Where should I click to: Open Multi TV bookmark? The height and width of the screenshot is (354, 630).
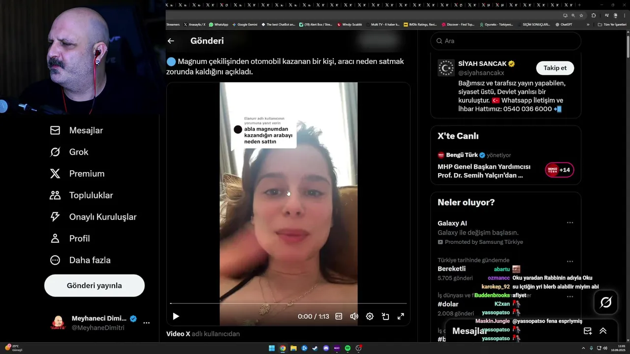coord(382,24)
